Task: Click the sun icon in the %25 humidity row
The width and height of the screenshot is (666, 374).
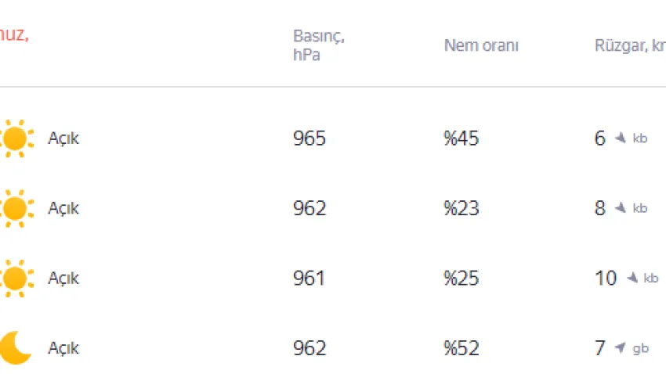Action: coord(15,278)
